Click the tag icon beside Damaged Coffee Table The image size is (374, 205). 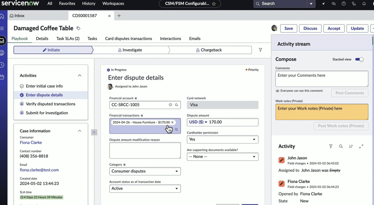click(x=78, y=29)
